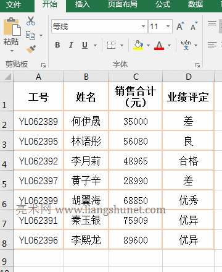
Task: Select cell 林语彤
Action: (x=86, y=141)
